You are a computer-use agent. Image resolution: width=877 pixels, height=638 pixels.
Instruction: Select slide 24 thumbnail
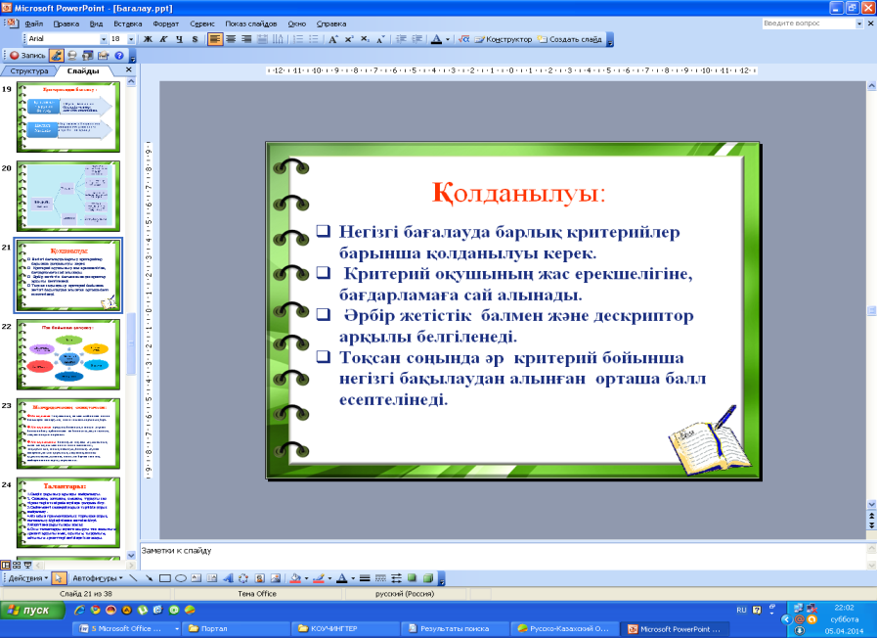pyautogui.click(x=68, y=513)
